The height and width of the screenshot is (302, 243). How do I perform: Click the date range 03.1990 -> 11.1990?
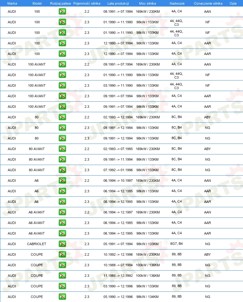pos(118,85)
